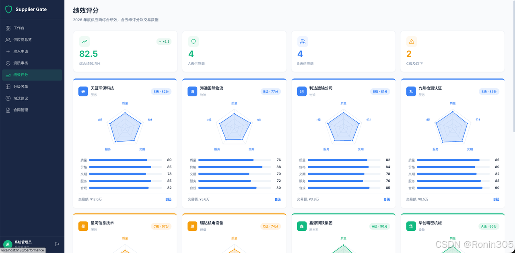Screen dimensions: 515x253
Task: Click the 82.5 综合绩效均分 value
Action: 89,54
